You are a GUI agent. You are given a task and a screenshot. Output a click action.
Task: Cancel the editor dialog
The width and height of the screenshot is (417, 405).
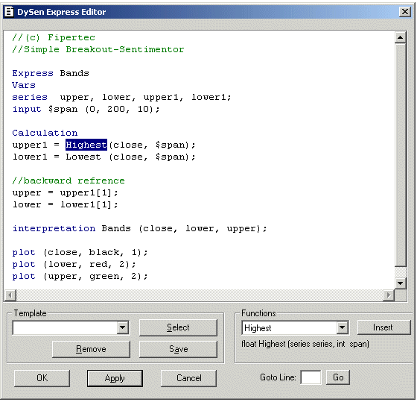pyautogui.click(x=188, y=378)
